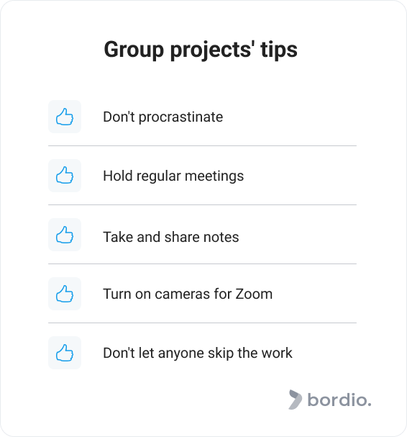Select the "Don't let anyone skip the work" text
The width and height of the screenshot is (407, 437).
[198, 353]
